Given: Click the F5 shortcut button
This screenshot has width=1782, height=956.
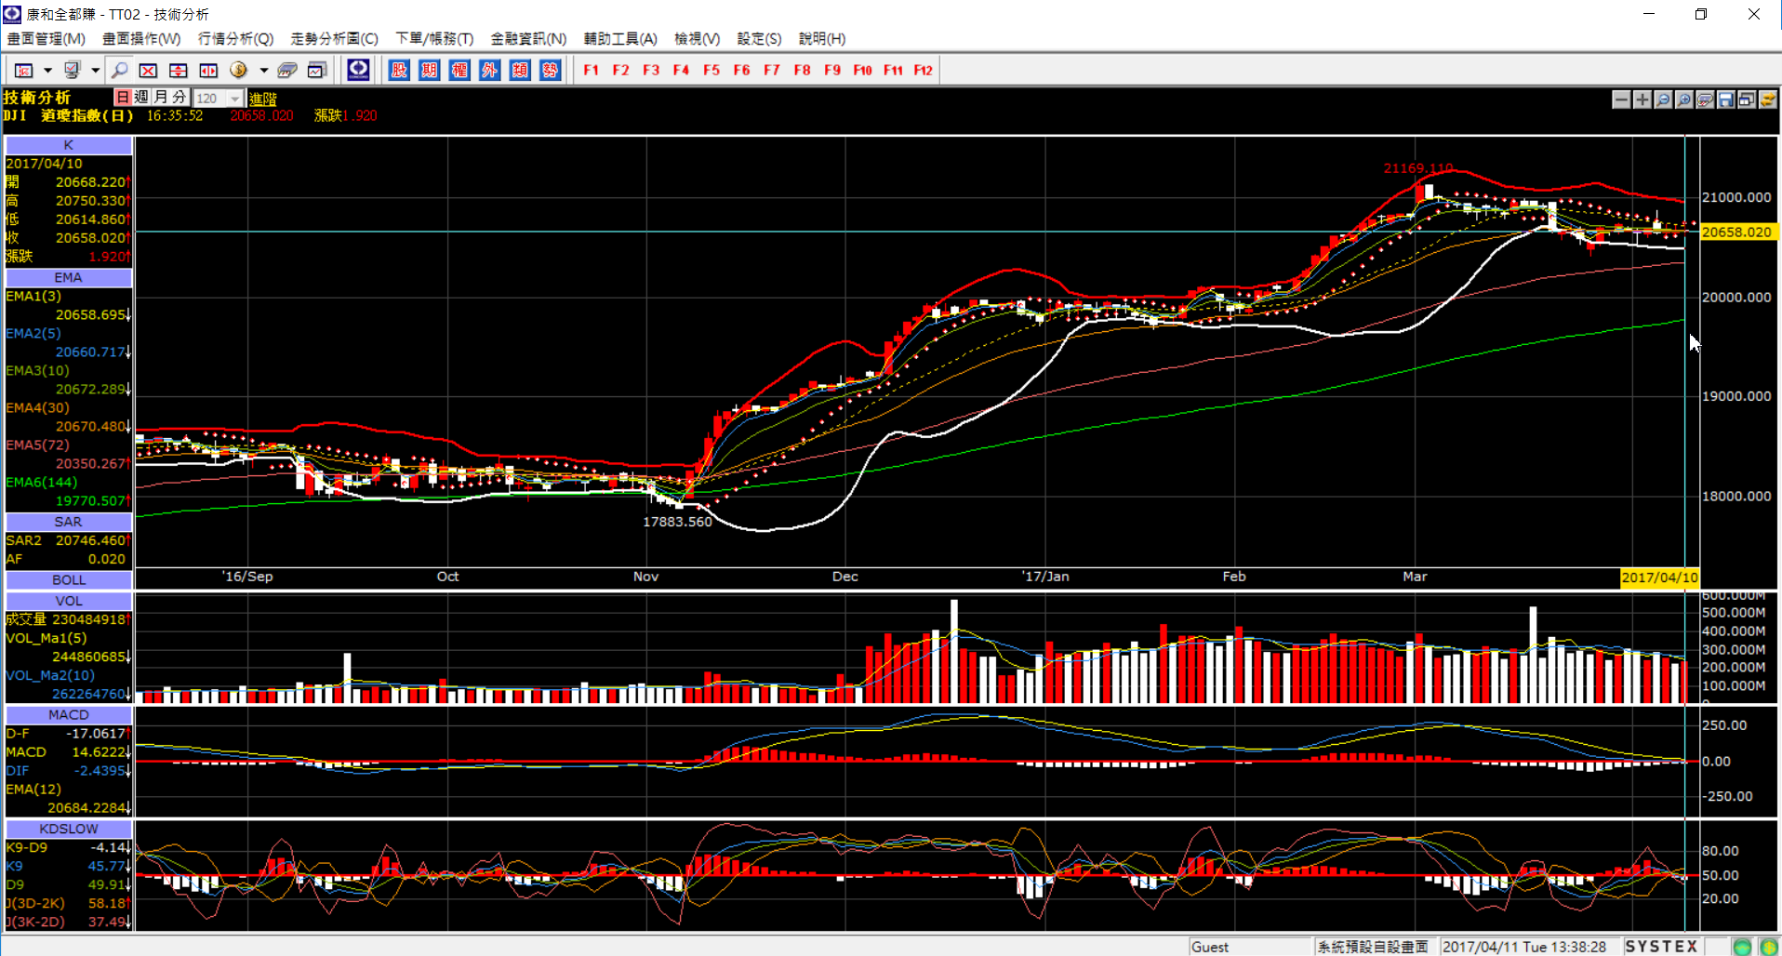Looking at the screenshot, I should tap(711, 71).
